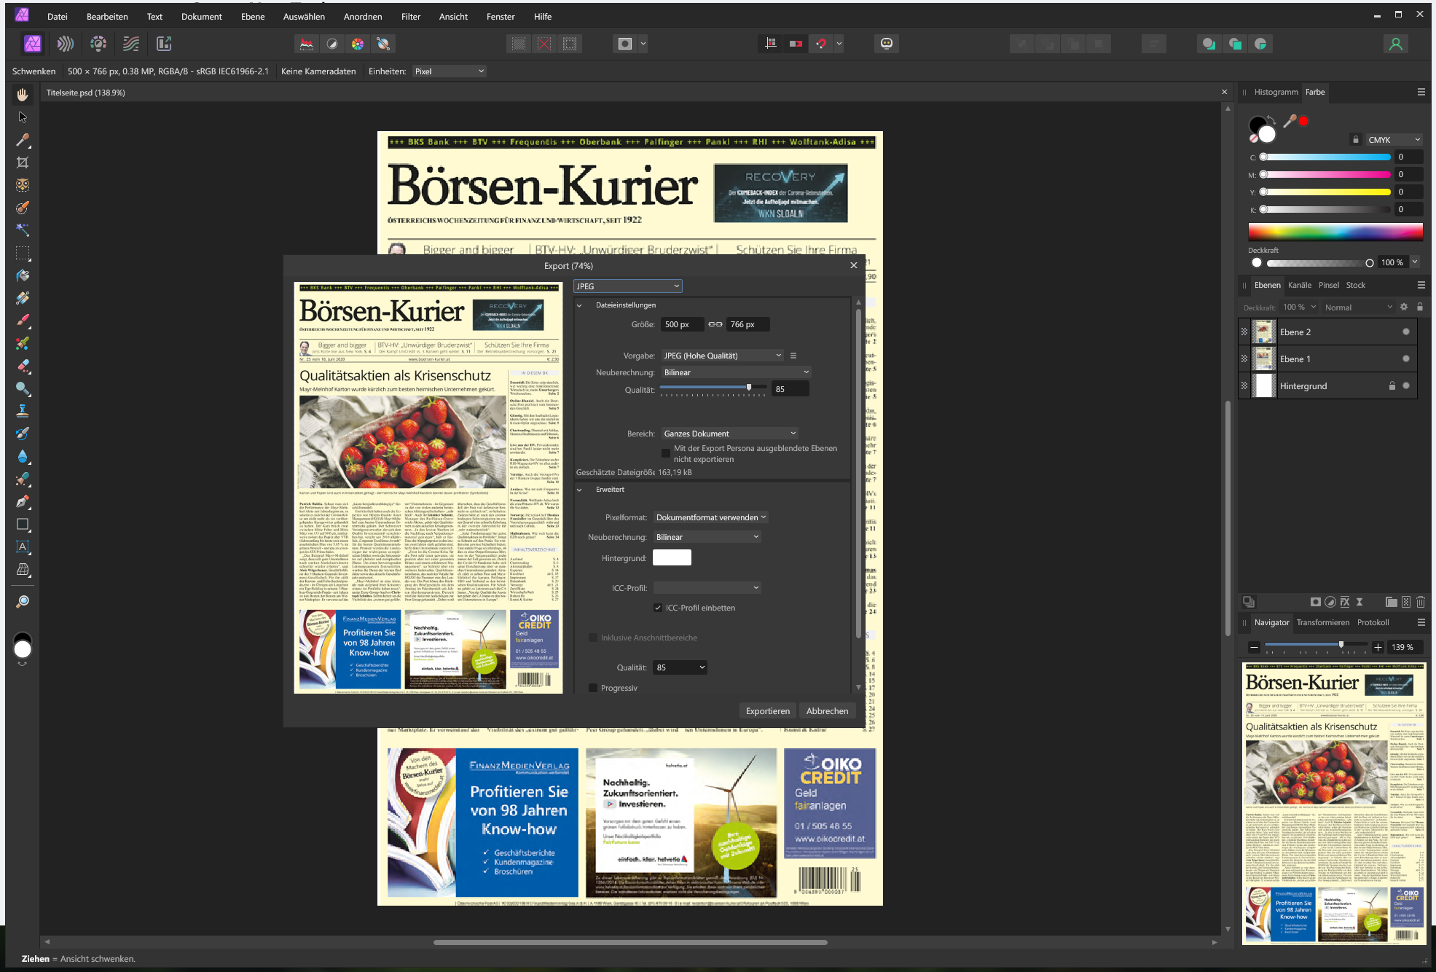
Task: Click the Exportieren button
Action: (x=768, y=711)
